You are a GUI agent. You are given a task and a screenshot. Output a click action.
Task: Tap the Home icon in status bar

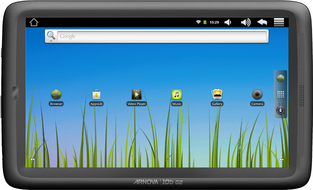(34, 22)
